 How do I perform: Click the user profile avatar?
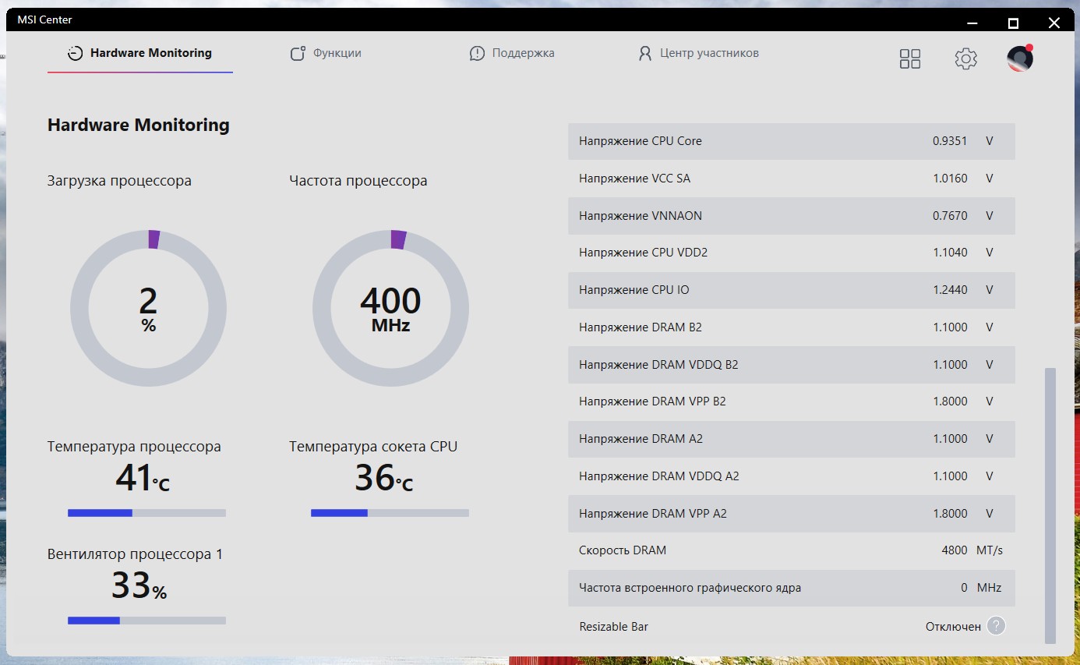point(1020,58)
